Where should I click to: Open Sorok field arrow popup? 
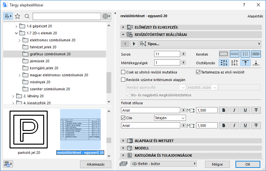[x=183, y=54]
